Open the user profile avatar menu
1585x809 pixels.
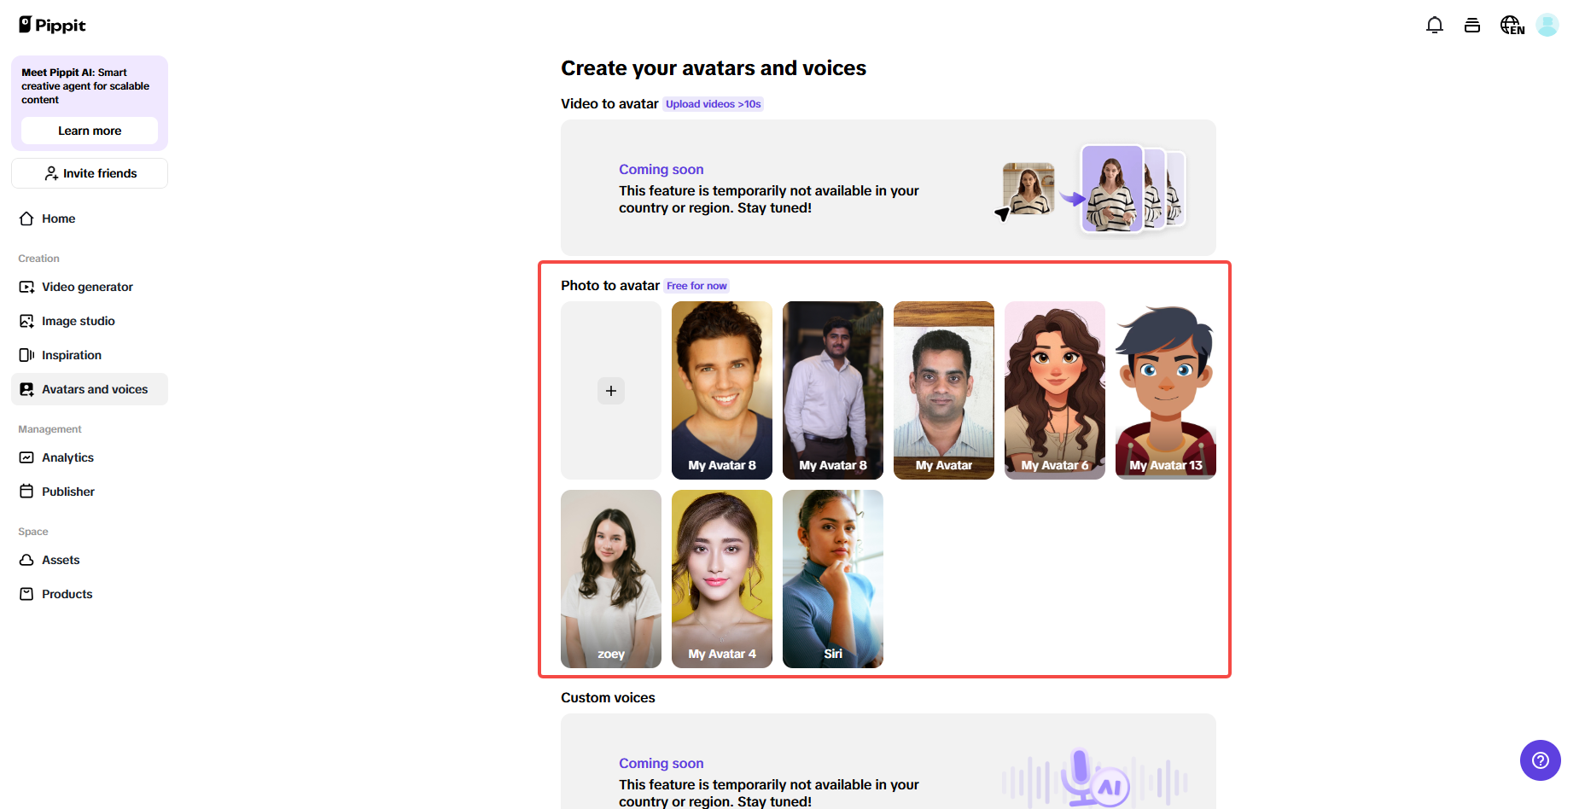[x=1547, y=26]
